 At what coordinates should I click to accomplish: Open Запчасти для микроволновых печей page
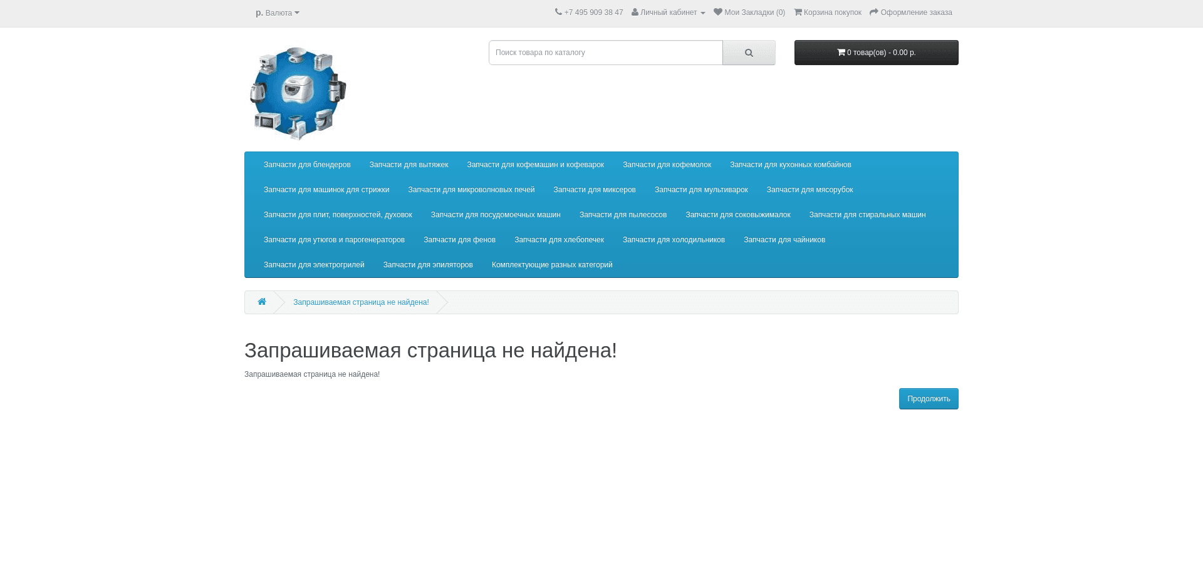point(471,189)
